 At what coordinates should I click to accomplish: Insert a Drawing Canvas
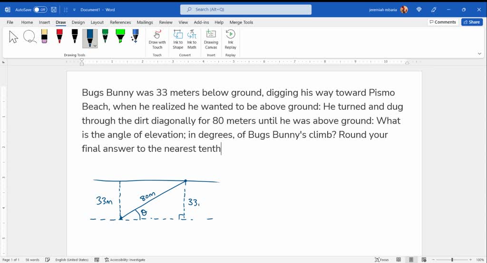pyautogui.click(x=211, y=39)
